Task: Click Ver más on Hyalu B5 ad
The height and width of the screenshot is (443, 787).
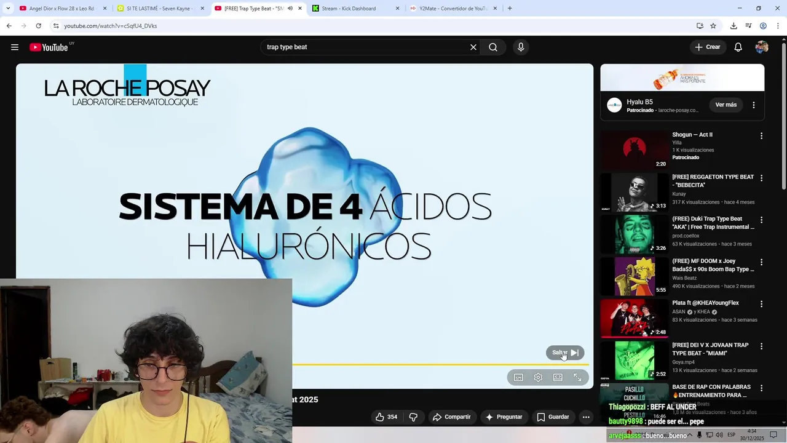Action: click(726, 105)
